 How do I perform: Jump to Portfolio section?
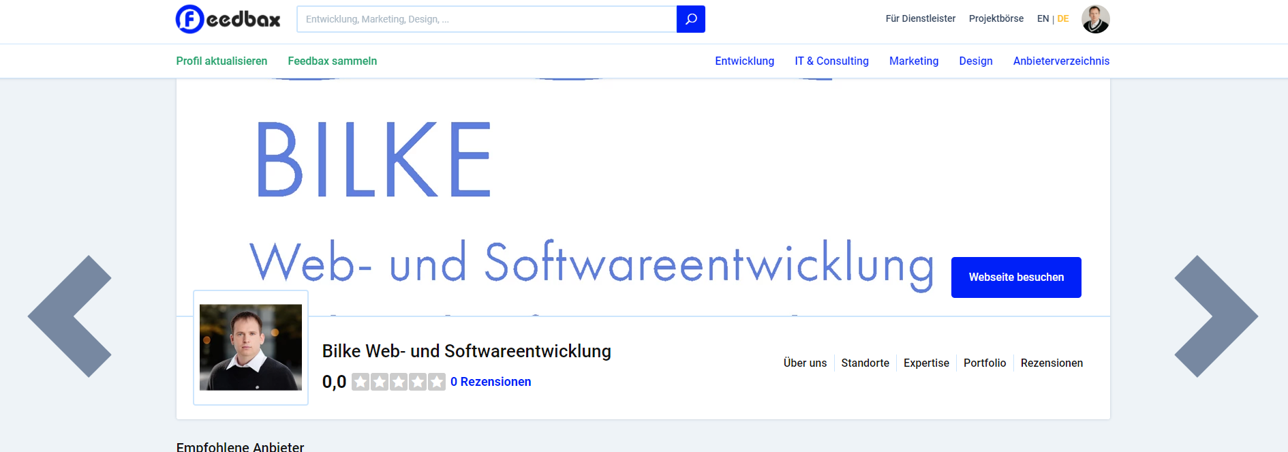coord(984,363)
